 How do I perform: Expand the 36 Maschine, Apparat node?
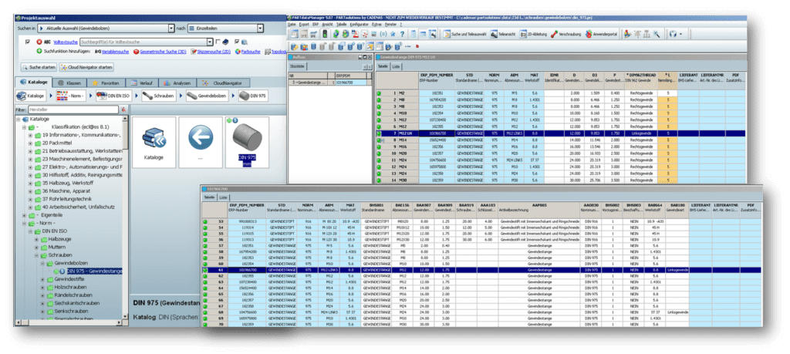[x=30, y=190]
